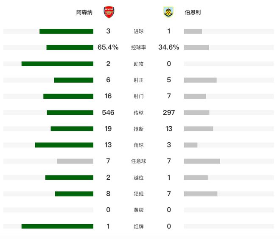Click the 任意球 stat label
The image size is (280, 239).
(138, 161)
